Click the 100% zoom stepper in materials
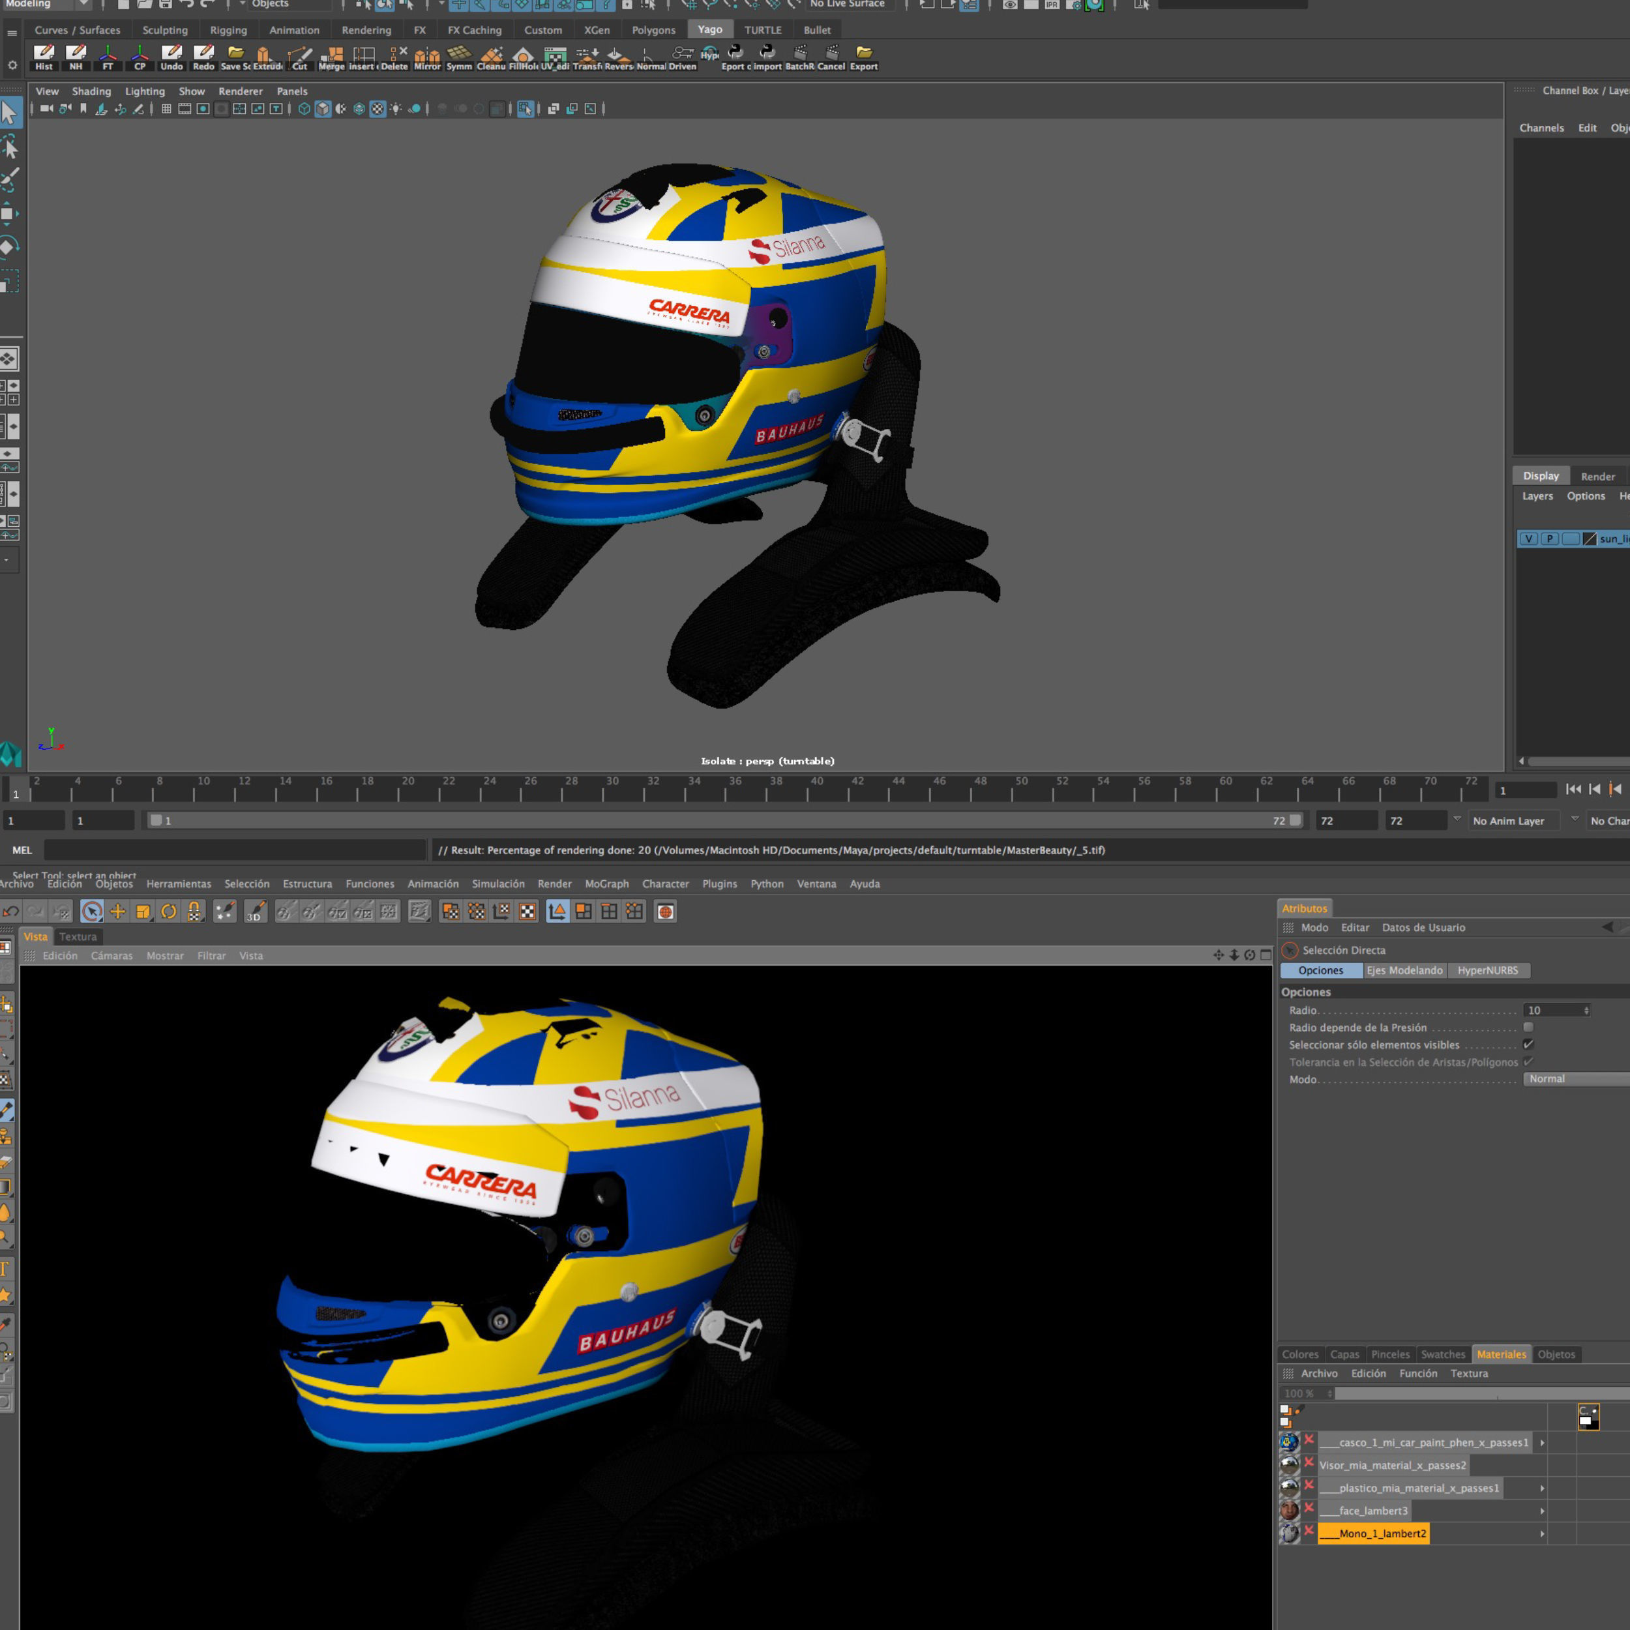The height and width of the screenshot is (1630, 1630). point(1329,1394)
